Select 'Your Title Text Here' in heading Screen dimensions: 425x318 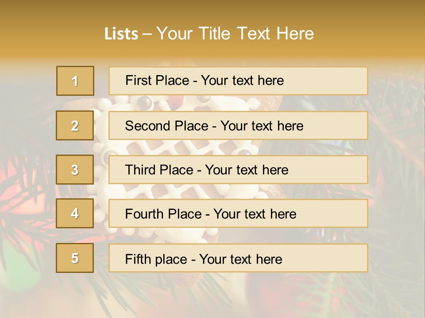(x=235, y=34)
